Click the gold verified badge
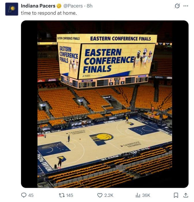The width and height of the screenshot is (194, 202). (x=59, y=6)
